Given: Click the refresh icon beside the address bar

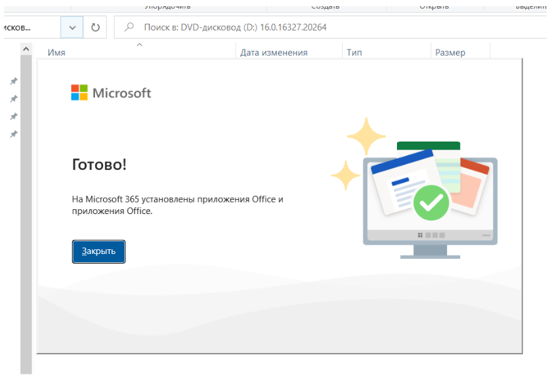Looking at the screenshot, I should pyautogui.click(x=95, y=28).
